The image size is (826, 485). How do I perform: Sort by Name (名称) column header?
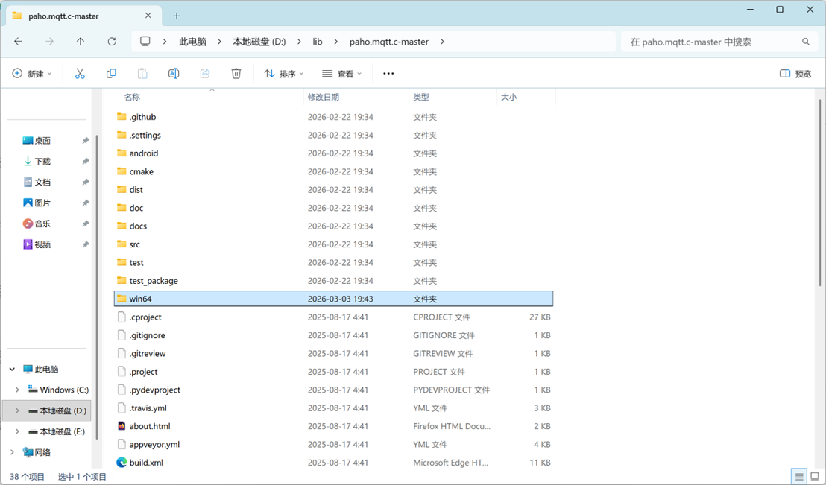pos(132,97)
